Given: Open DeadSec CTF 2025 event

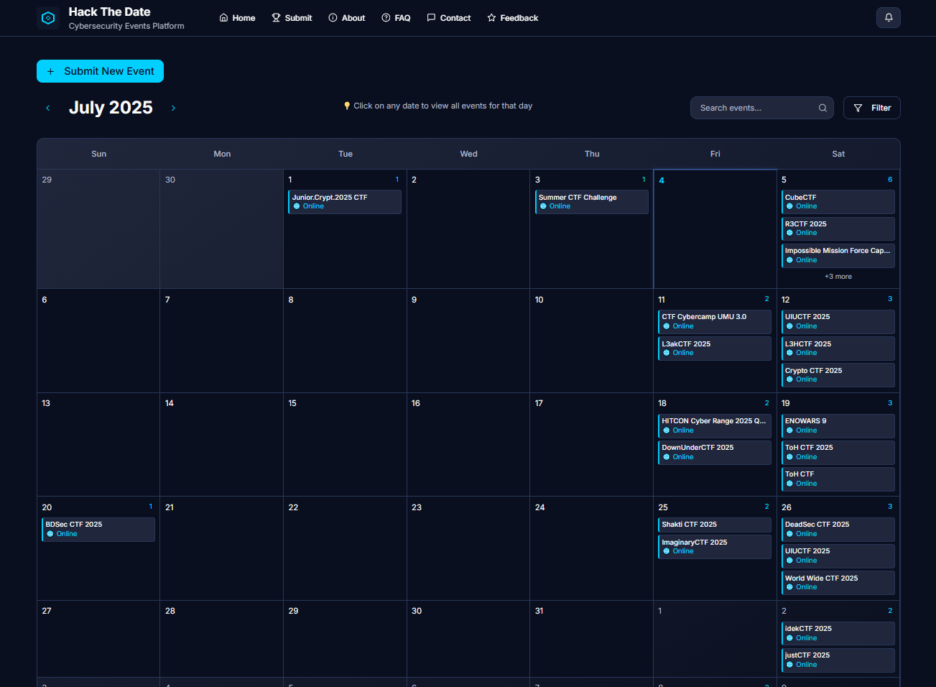Looking at the screenshot, I should tap(838, 530).
